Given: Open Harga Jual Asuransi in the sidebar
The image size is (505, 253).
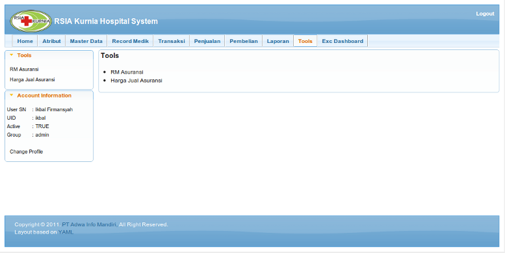Looking at the screenshot, I should (32, 79).
